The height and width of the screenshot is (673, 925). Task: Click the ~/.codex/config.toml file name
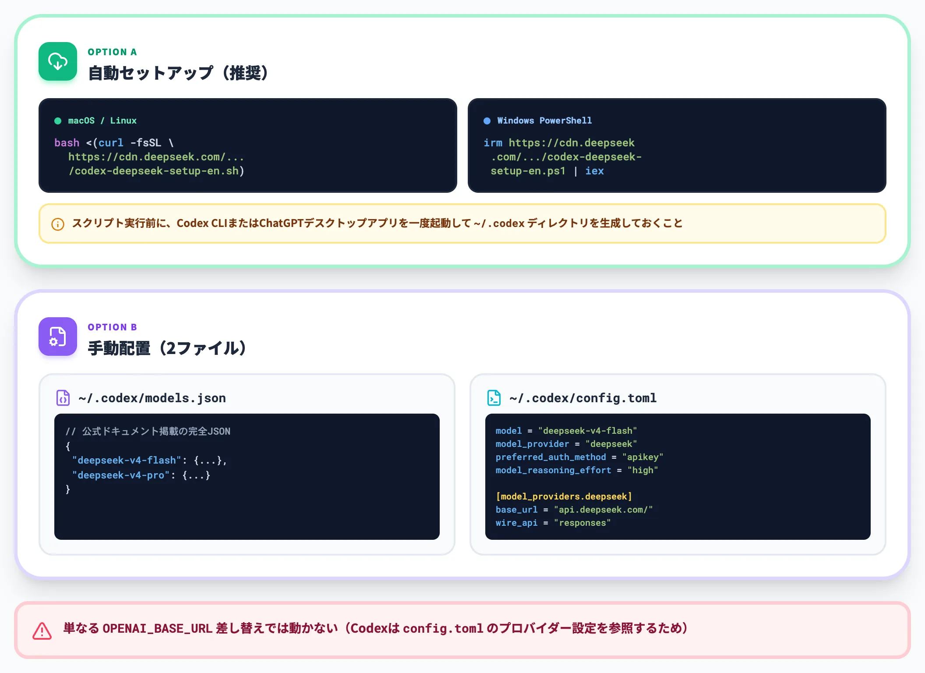click(x=583, y=398)
